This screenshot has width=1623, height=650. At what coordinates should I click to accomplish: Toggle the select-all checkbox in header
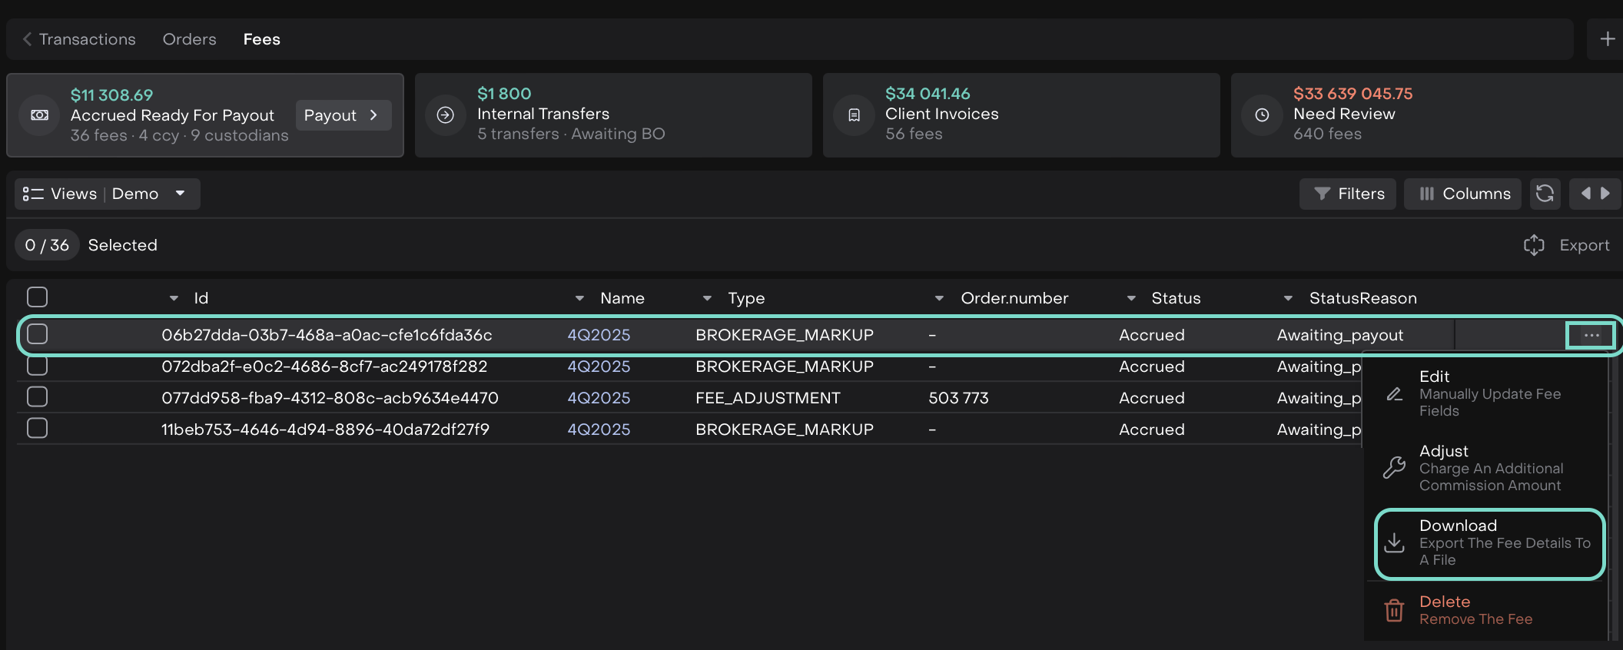click(37, 297)
